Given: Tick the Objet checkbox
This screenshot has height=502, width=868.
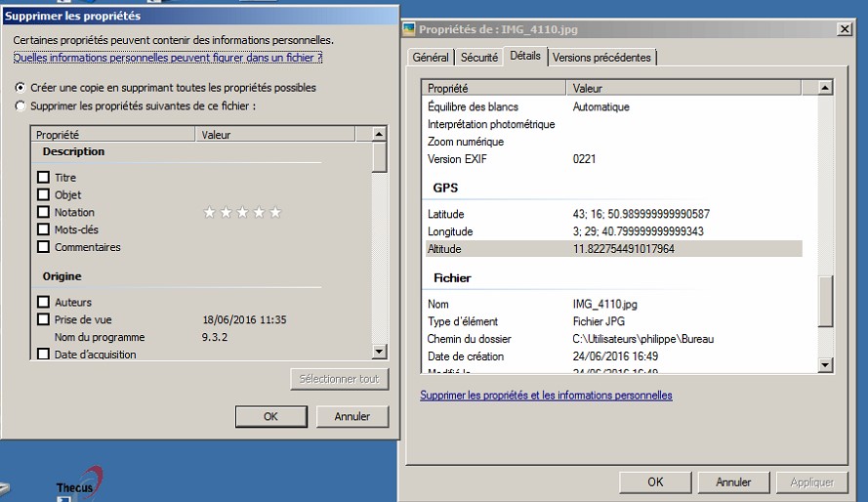Looking at the screenshot, I should [x=43, y=194].
